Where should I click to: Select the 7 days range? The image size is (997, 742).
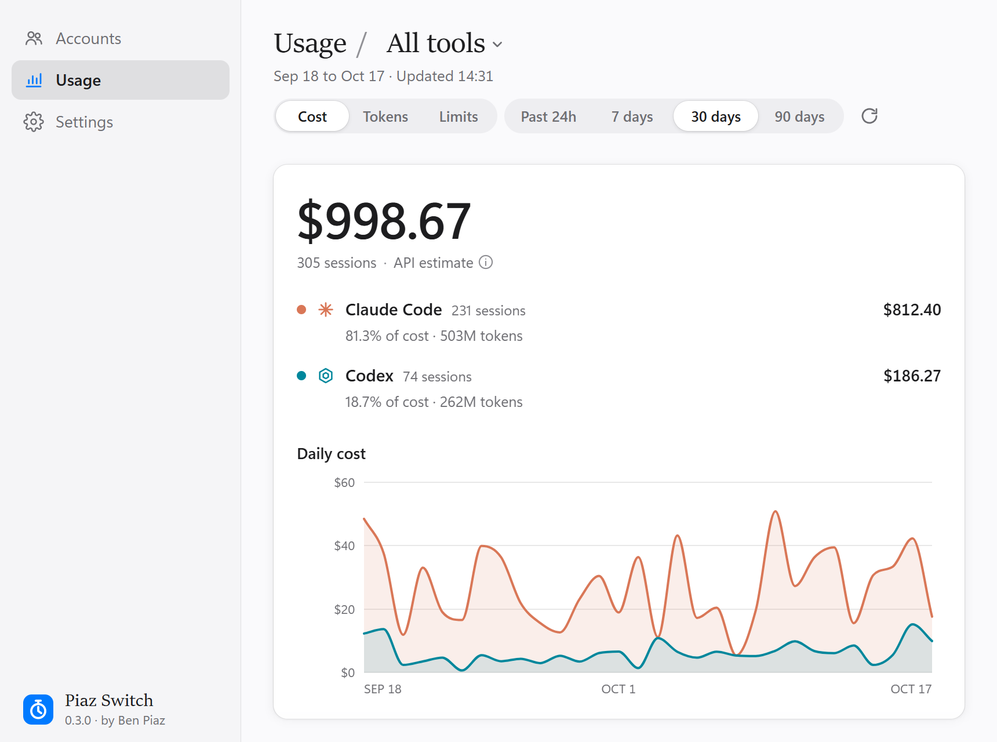[632, 117]
